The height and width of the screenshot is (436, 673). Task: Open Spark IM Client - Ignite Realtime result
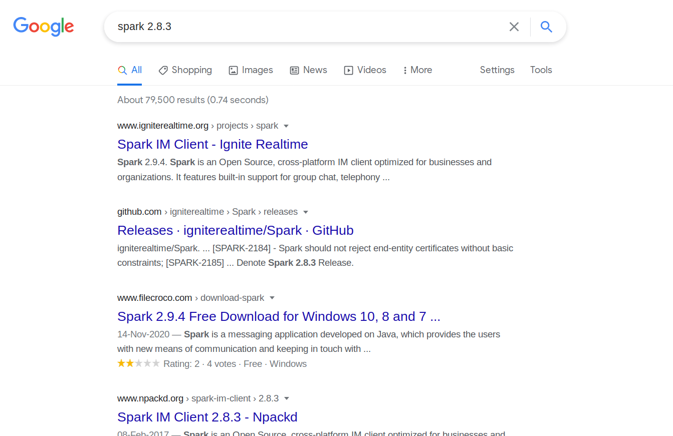[x=212, y=144]
